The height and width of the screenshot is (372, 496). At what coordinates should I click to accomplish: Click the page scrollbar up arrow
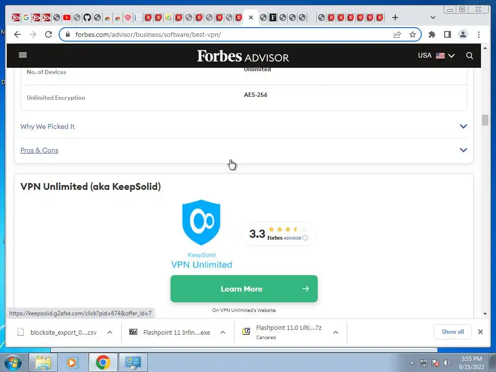[x=485, y=48]
